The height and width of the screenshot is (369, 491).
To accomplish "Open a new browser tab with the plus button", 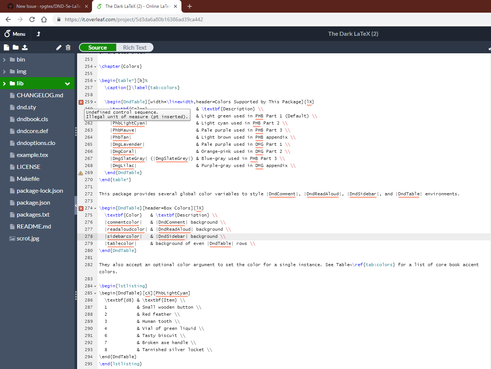I will tap(190, 6).
